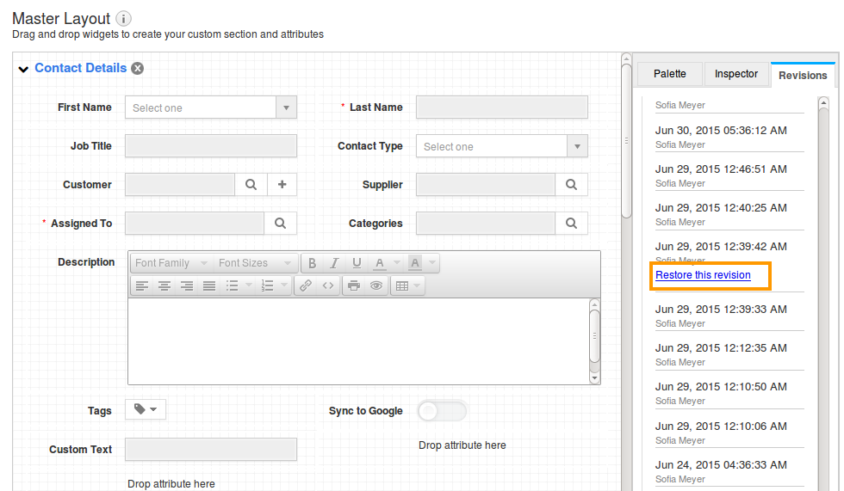
Task: Click the preview eye icon
Action: [375, 285]
